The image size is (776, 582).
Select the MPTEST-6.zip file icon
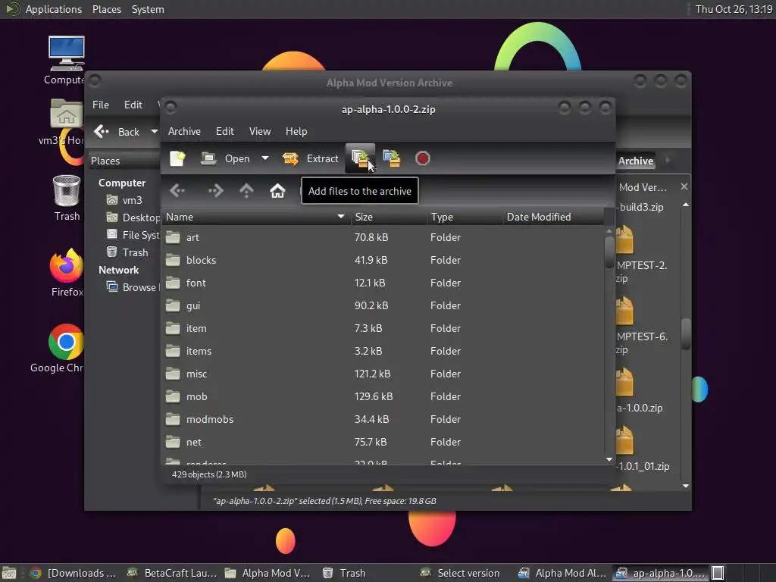click(x=624, y=311)
